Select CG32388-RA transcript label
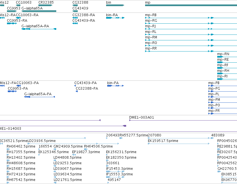Viewport: 237px width, 184px height. [84, 15]
